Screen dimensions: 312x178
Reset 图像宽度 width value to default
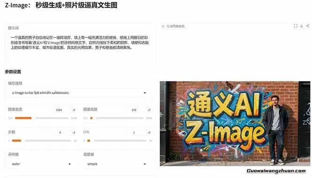click(x=74, y=110)
